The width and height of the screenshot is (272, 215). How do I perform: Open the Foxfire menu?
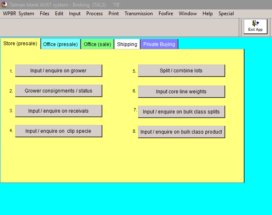[x=166, y=14]
